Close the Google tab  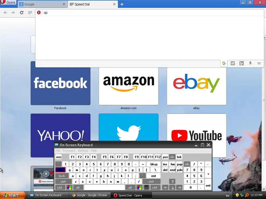(x=64, y=4)
